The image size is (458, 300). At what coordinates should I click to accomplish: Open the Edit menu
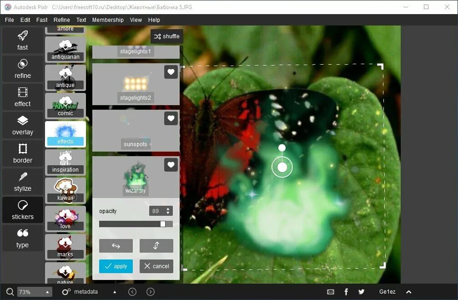click(x=25, y=20)
